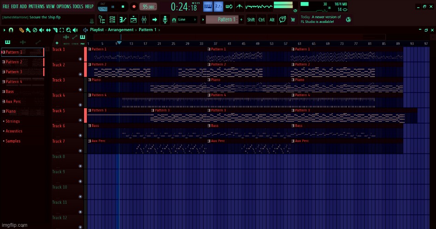Open the Line snap dropdown
This screenshot has height=229, width=436.
187,20
